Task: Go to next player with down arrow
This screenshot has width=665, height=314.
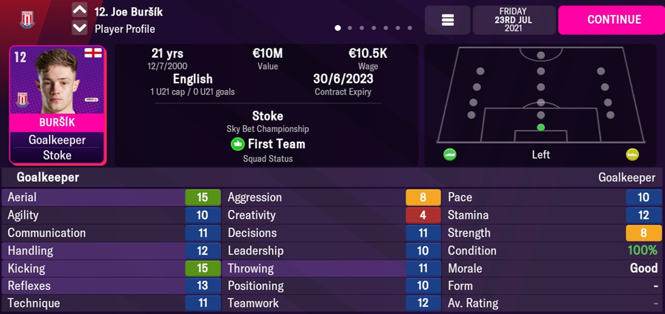Action: [x=80, y=28]
